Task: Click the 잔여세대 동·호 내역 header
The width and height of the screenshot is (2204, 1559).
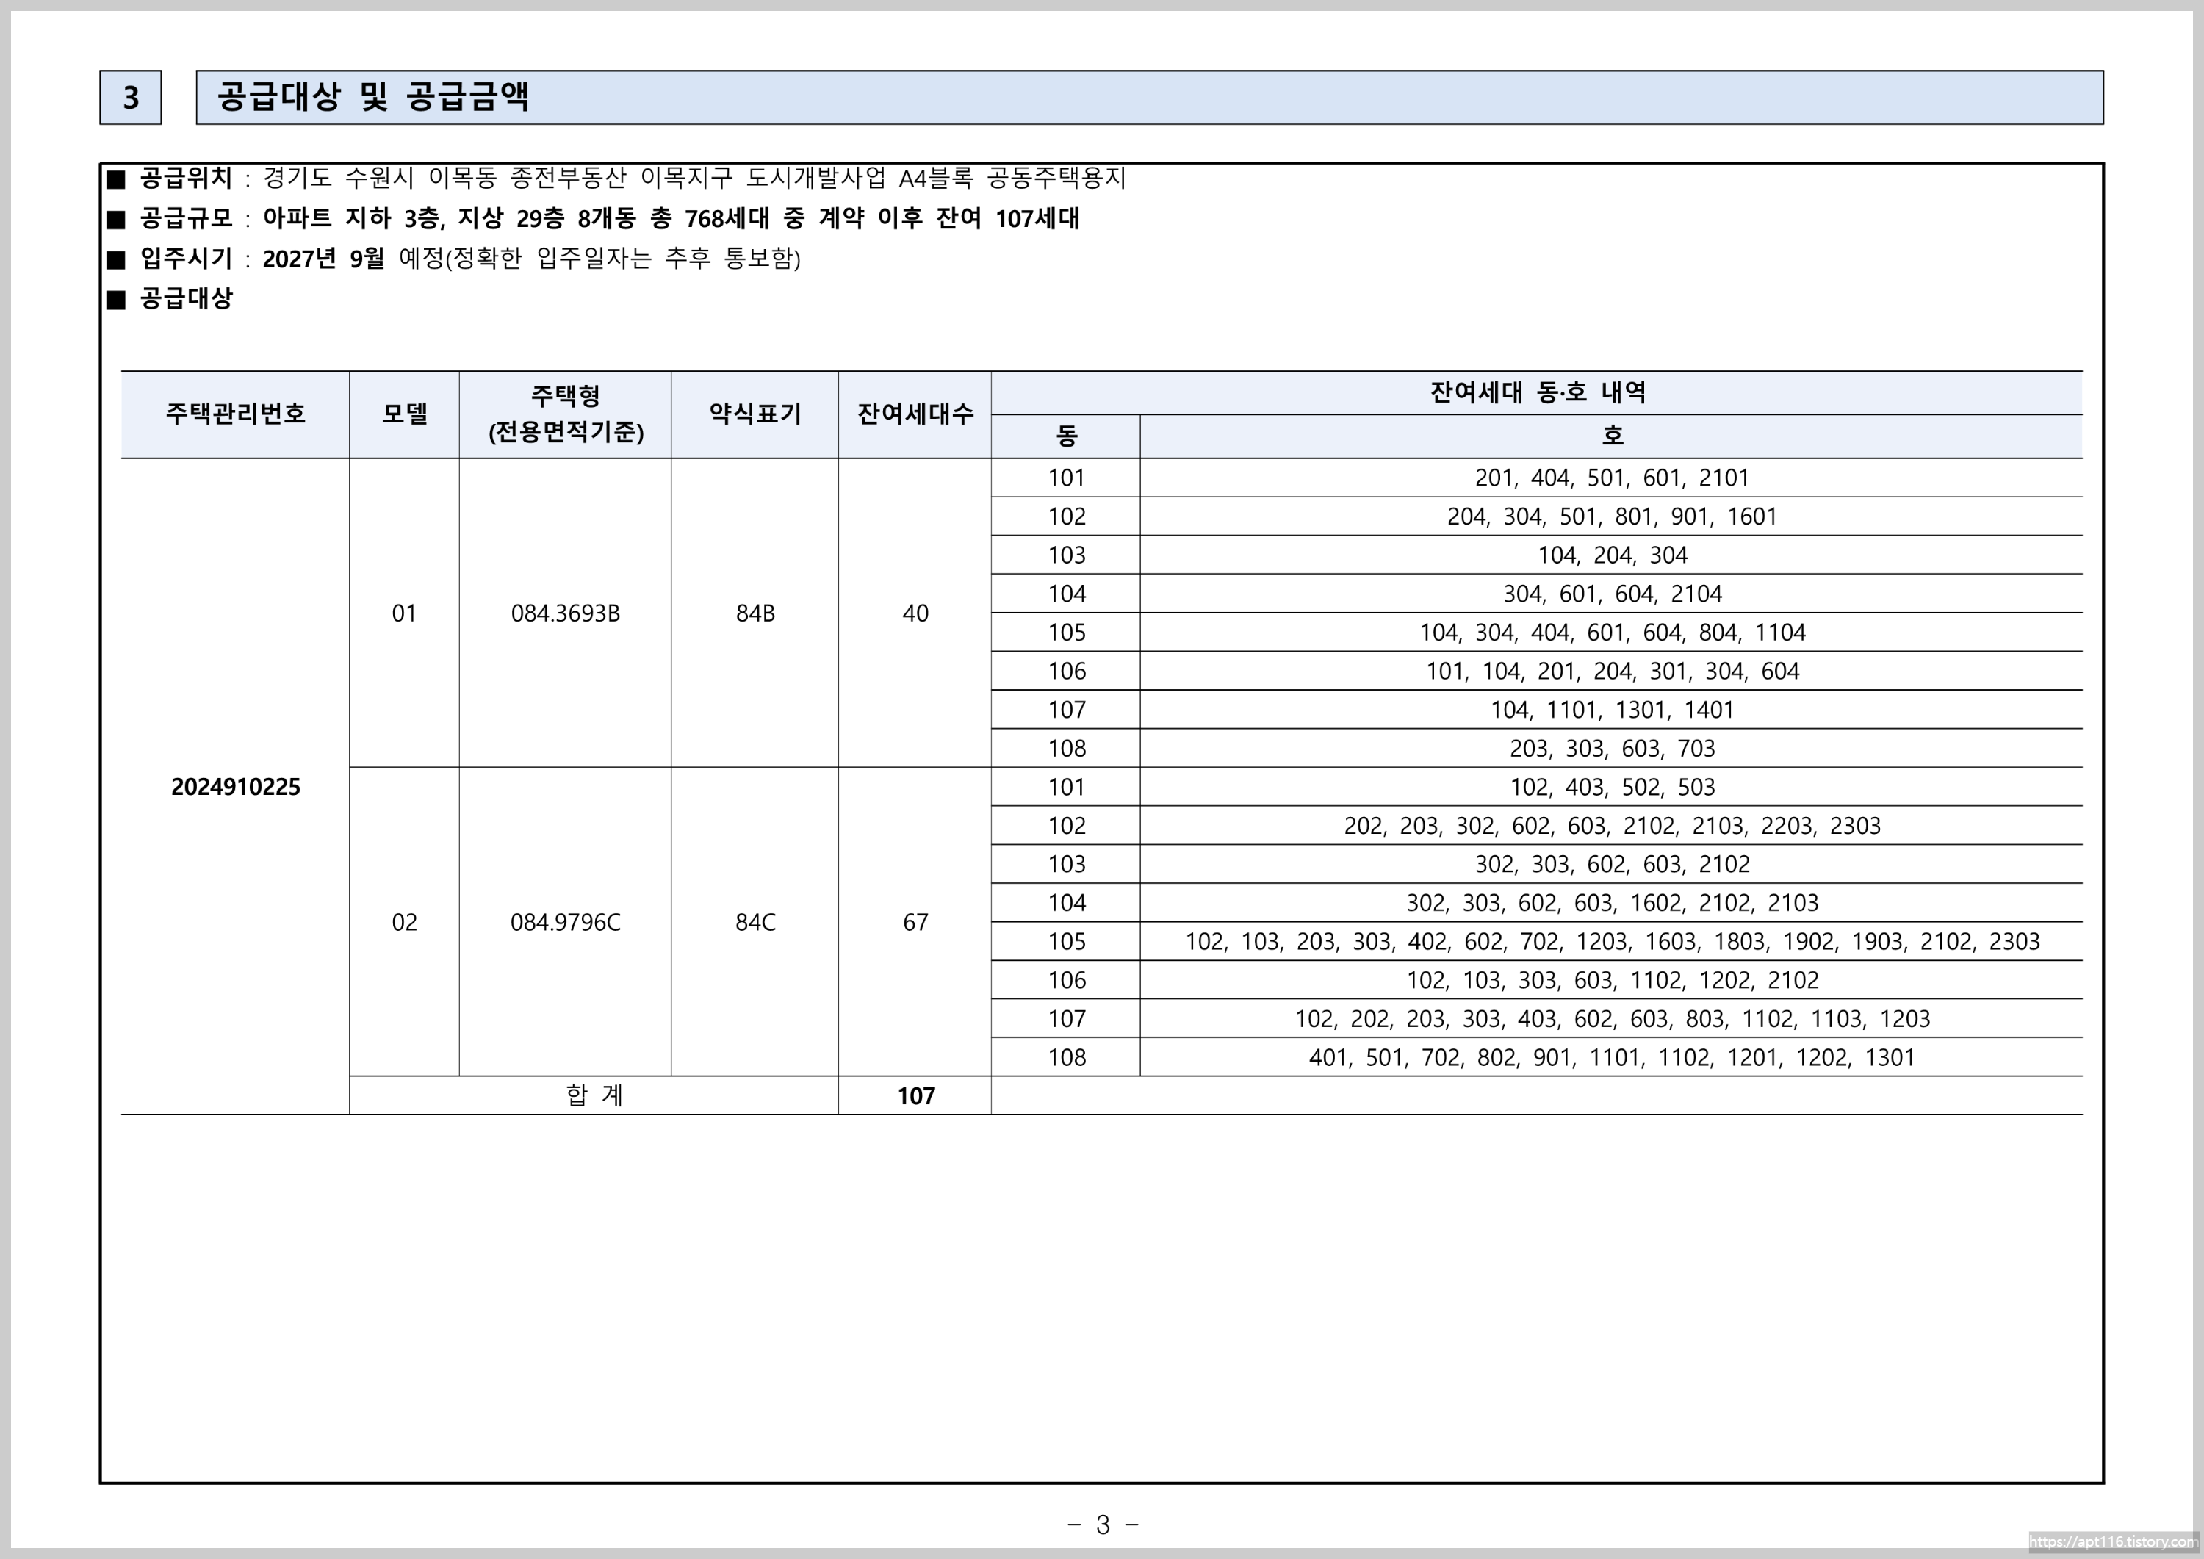Action: click(1537, 392)
